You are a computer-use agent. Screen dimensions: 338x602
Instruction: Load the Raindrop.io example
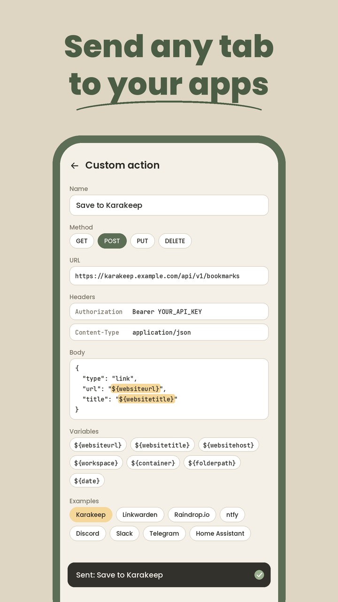tap(192, 515)
